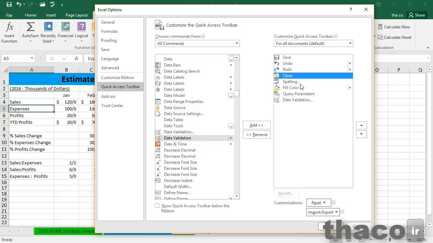The image size is (433, 243).
Task: Select the Data Table command
Action: pos(194,120)
